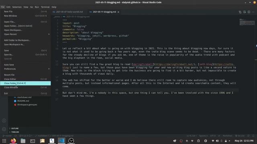Open Manage gear in activity bar

tap(4, 129)
